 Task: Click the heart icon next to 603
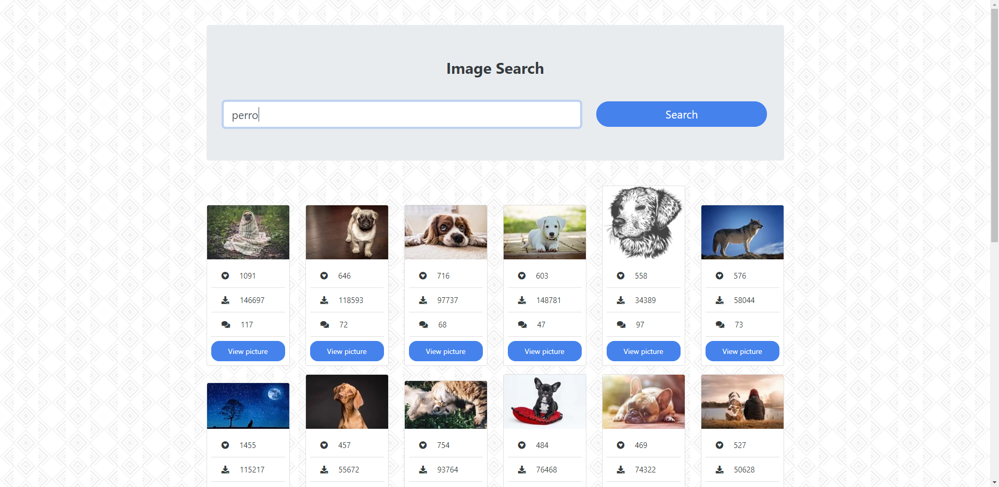(522, 276)
